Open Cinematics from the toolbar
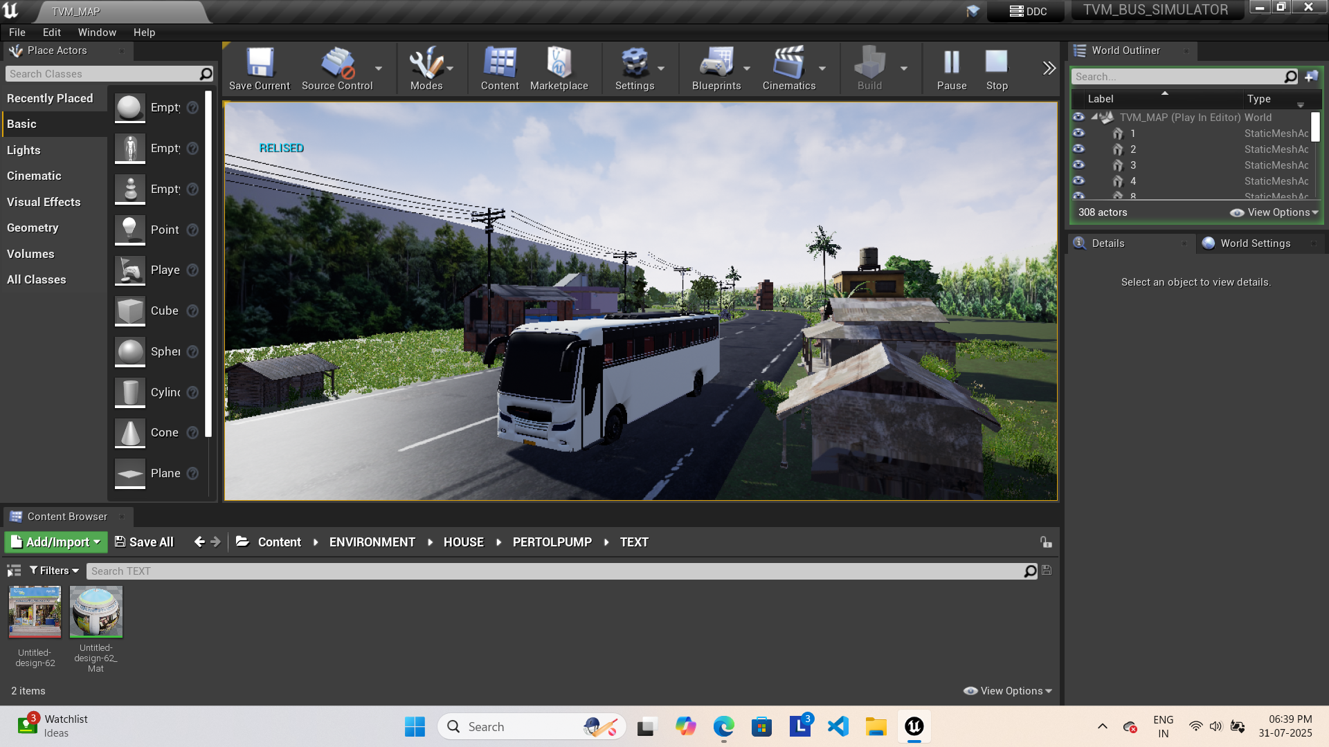The image size is (1329, 747). pos(789,68)
